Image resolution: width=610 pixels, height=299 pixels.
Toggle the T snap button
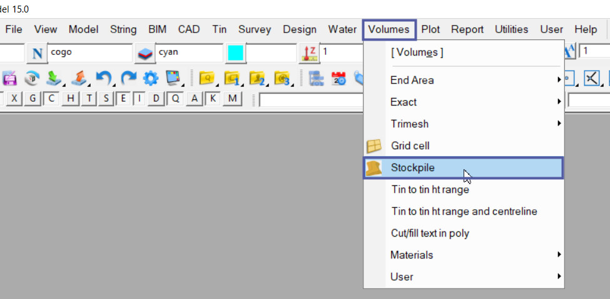(89, 99)
